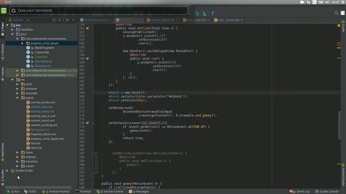The width and height of the screenshot is (346, 194).
Task: Expand the menu folder
Action: 17,153
